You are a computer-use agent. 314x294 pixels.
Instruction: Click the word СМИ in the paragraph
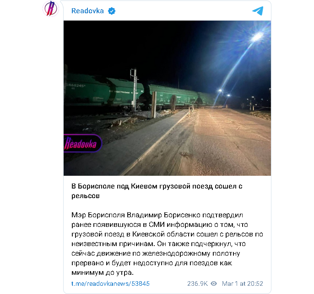tap(157, 225)
